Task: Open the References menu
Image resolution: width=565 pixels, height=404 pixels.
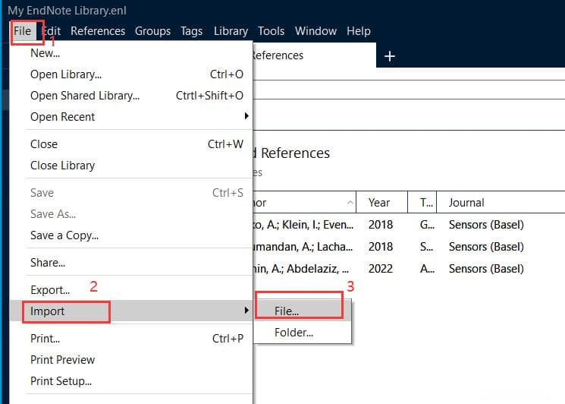Action: point(98,31)
